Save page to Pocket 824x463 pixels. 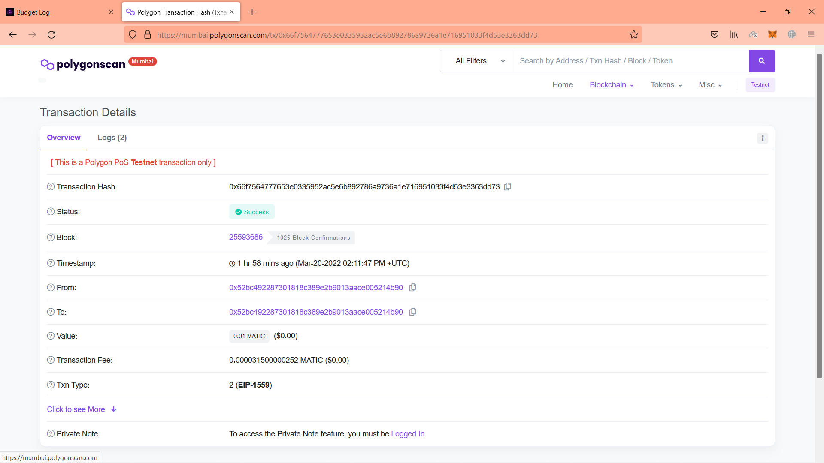(x=714, y=35)
